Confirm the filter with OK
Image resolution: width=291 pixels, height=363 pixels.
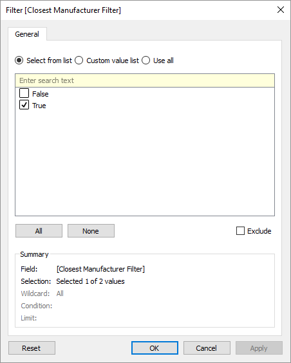point(155,348)
